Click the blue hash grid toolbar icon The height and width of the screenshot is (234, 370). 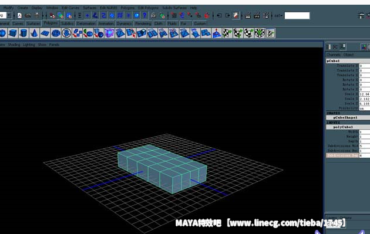[120, 16]
